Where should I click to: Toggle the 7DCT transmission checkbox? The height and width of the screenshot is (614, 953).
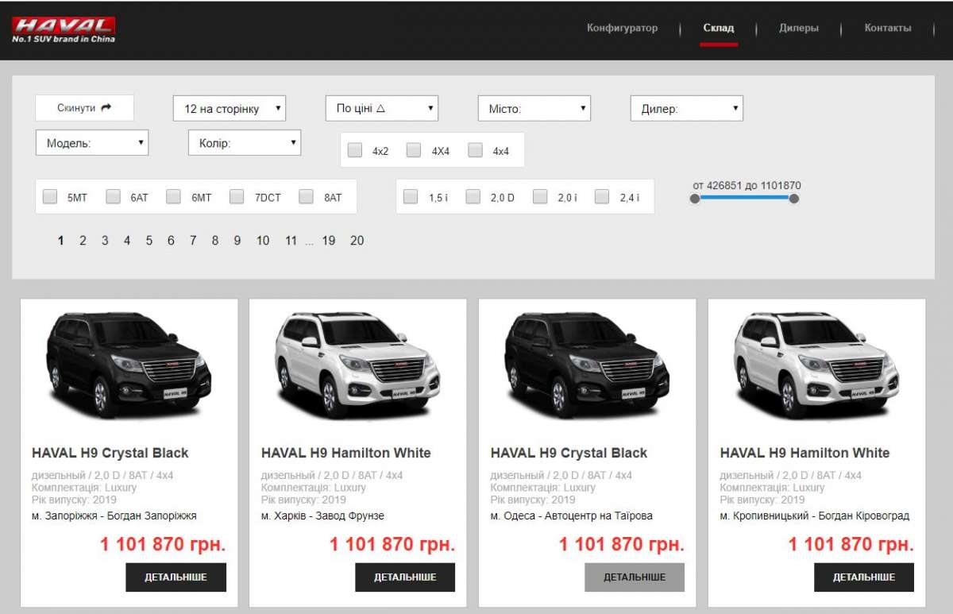click(x=237, y=197)
